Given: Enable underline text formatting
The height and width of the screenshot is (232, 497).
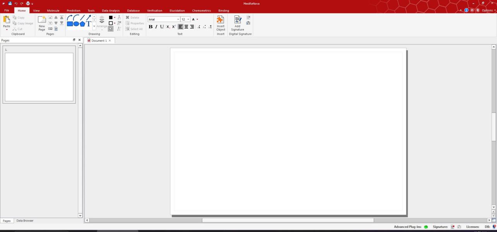Looking at the screenshot, I should pos(162,27).
